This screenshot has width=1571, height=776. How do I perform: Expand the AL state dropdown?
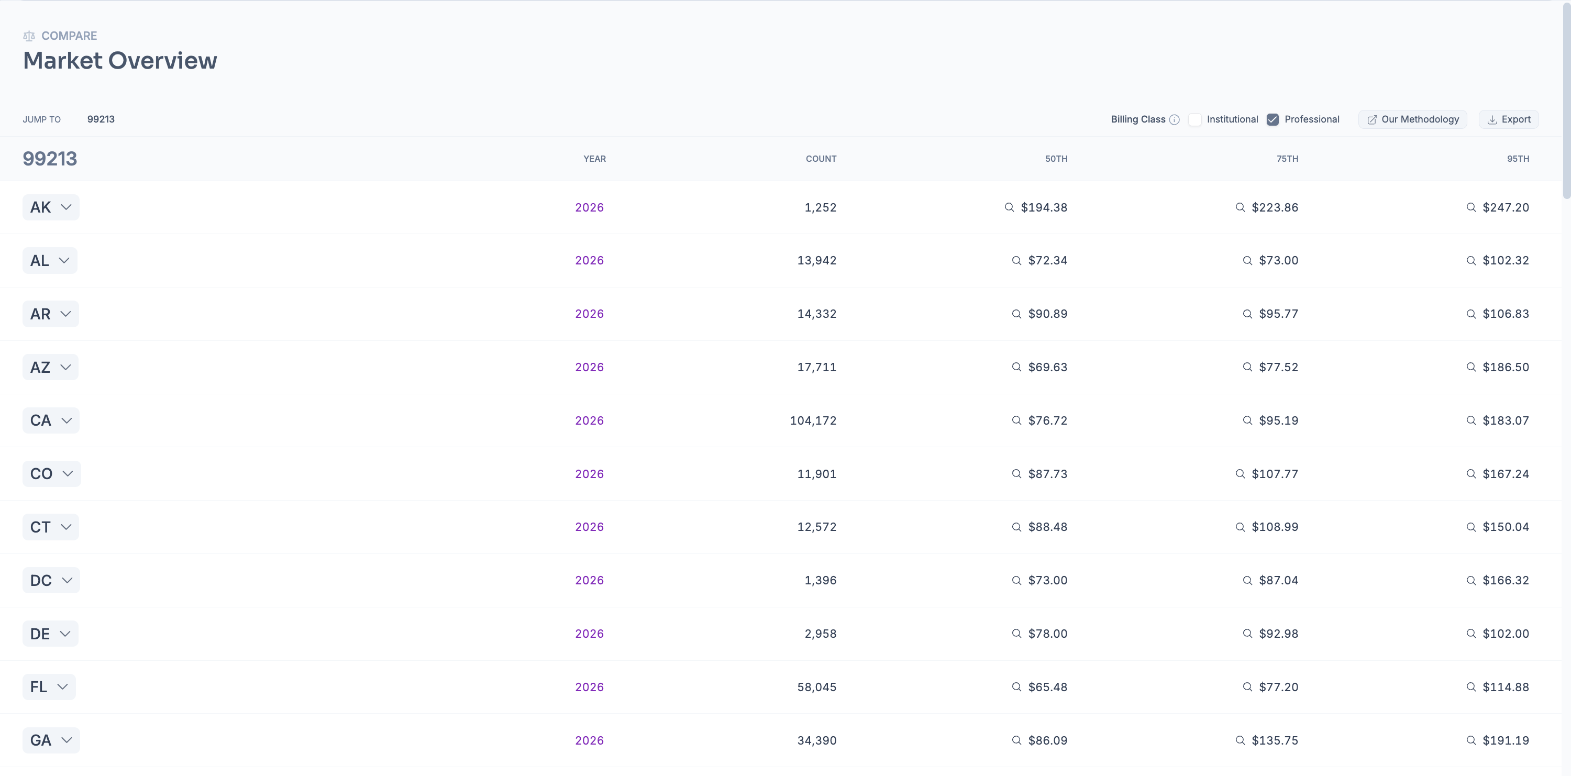point(50,260)
